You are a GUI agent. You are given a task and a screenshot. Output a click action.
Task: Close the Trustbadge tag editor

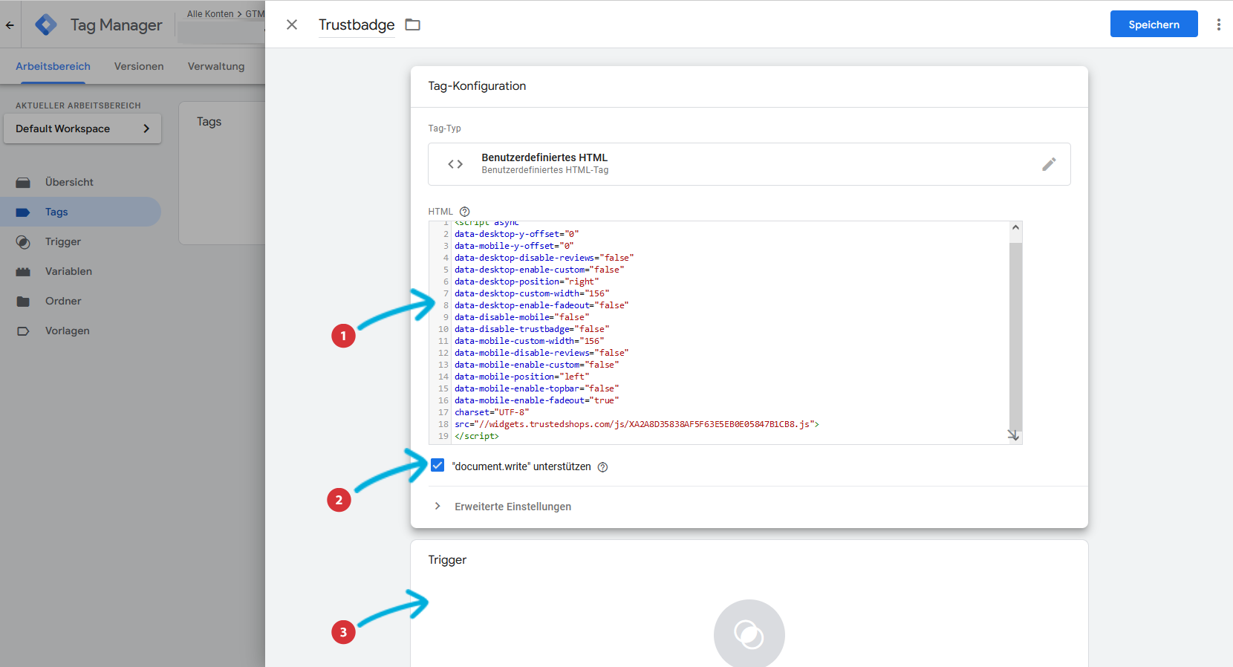tap(292, 25)
